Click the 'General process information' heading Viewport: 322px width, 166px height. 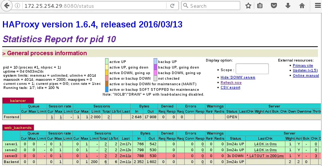pyautogui.click(x=47, y=53)
